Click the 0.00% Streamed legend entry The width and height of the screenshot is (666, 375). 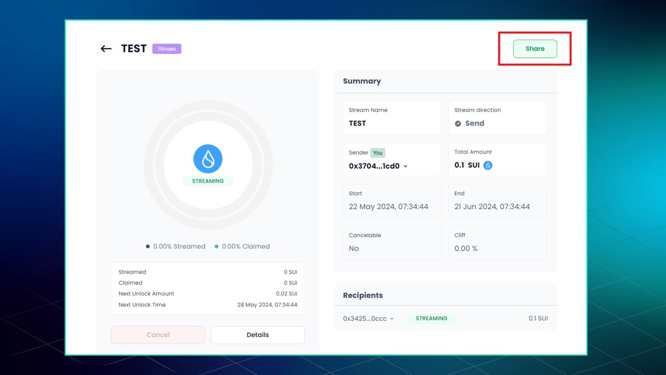tap(175, 247)
